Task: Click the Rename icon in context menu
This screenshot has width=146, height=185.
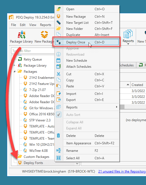Action: pyautogui.click(x=59, y=150)
